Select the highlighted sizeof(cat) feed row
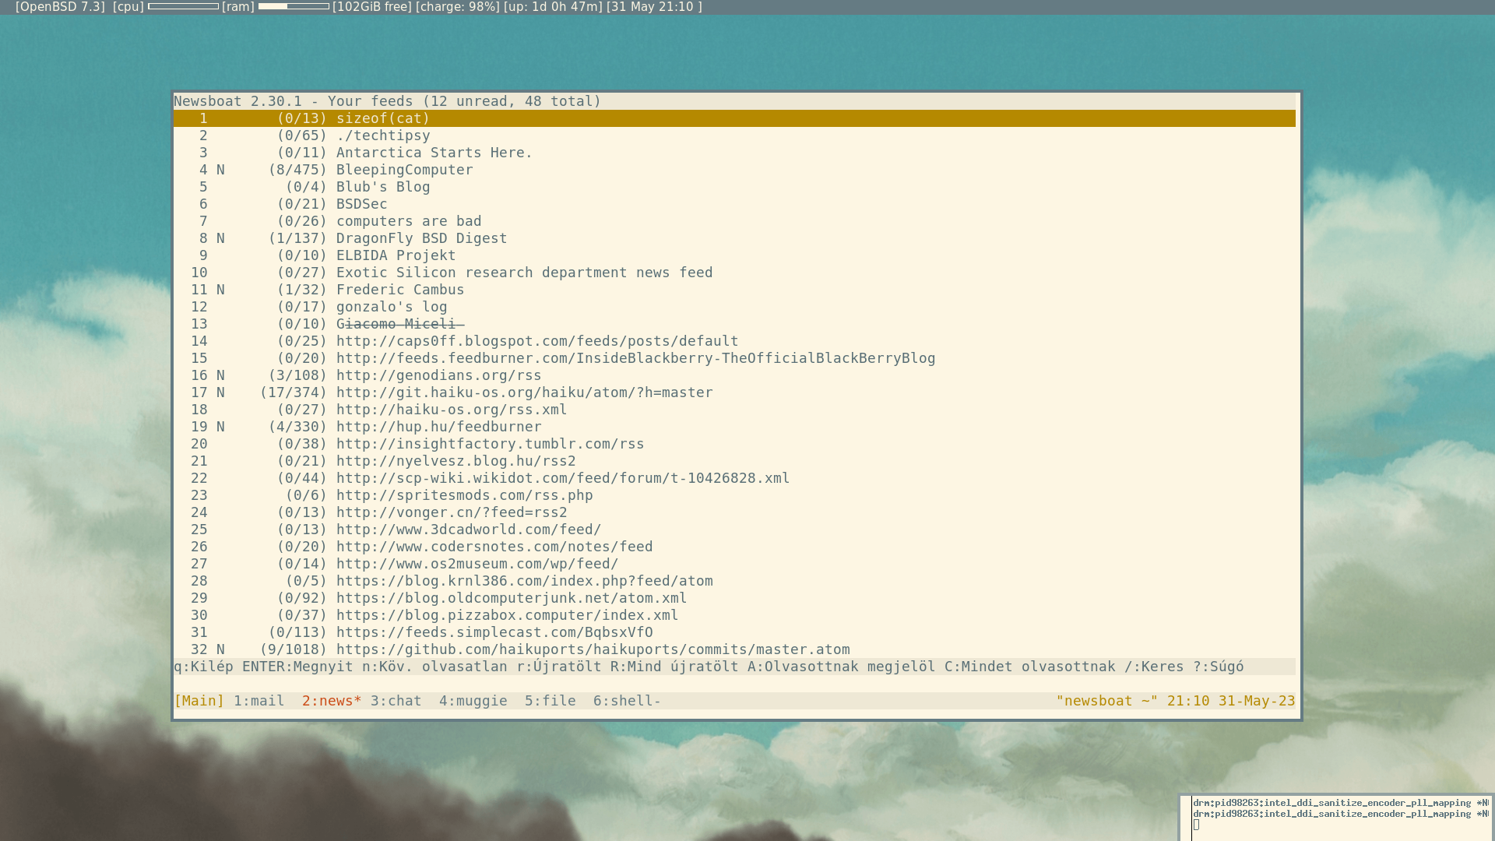Image resolution: width=1495 pixels, height=841 pixels. click(x=382, y=118)
